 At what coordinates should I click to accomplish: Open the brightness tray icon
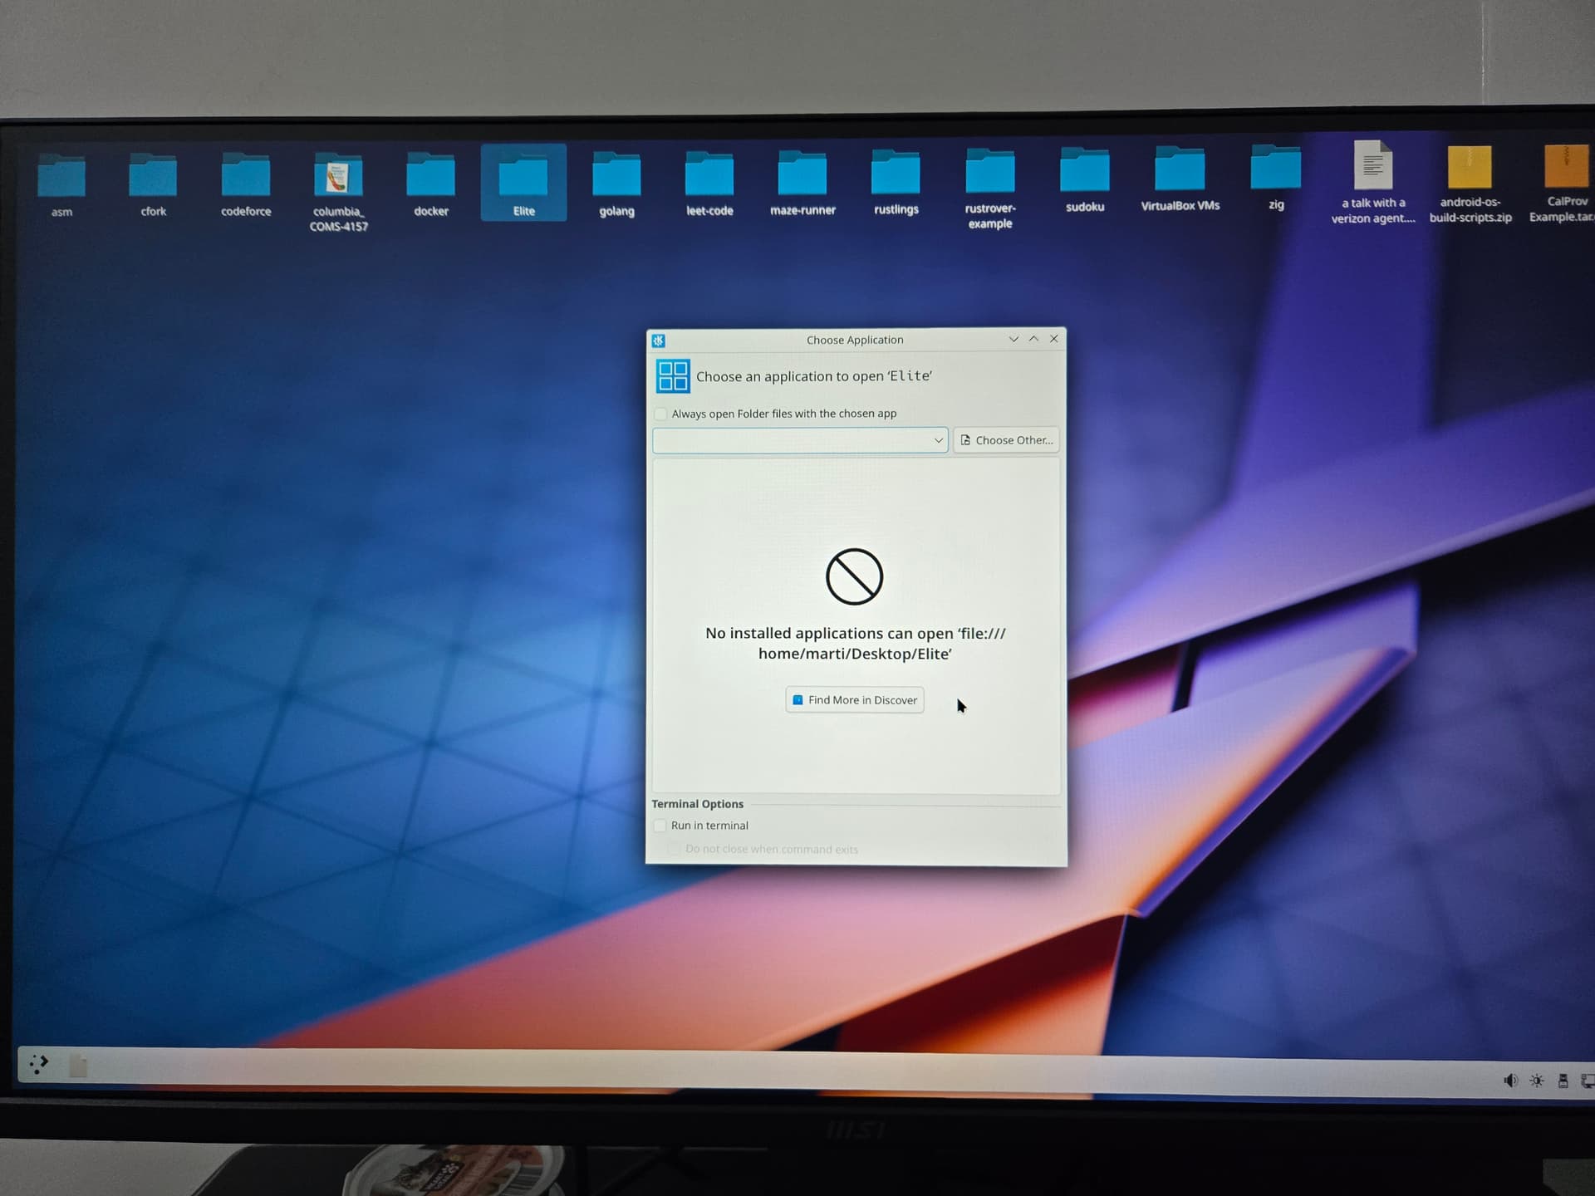pyautogui.click(x=1537, y=1081)
